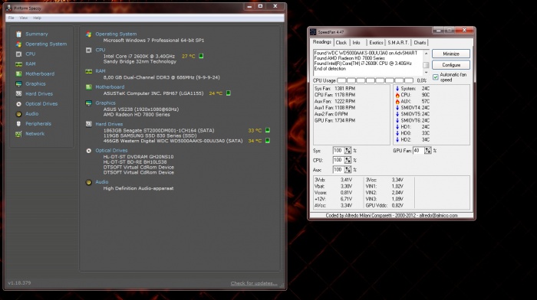Screen dimensions: 537x300
Task: Click Windows logo icon beside Operating System heading
Action: [89, 34]
